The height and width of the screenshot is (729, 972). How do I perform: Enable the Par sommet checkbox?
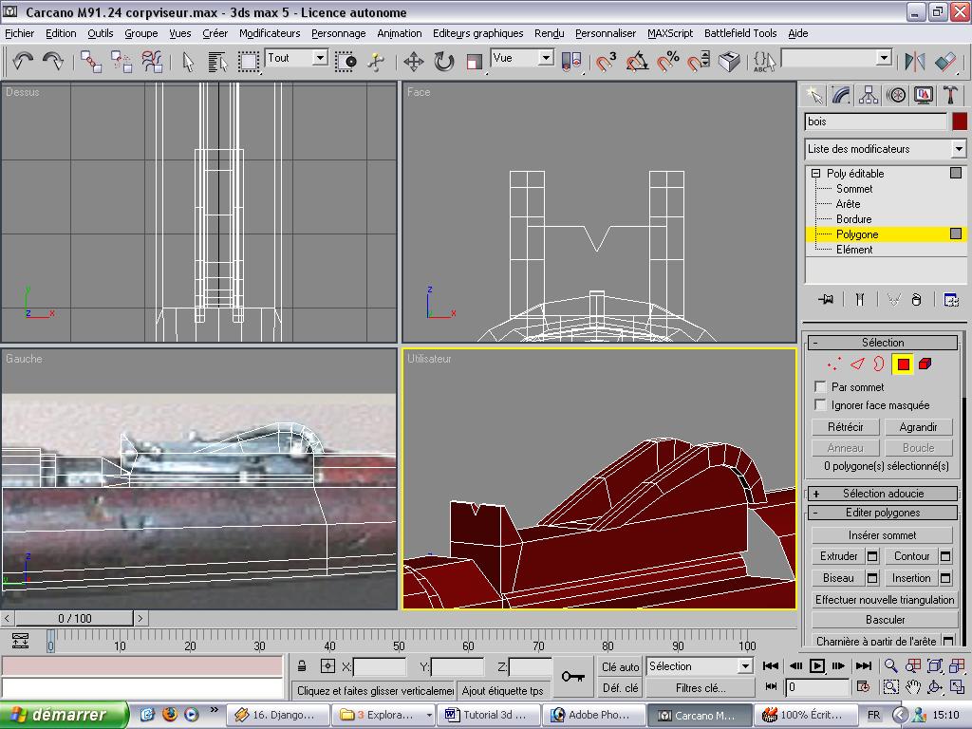click(820, 387)
